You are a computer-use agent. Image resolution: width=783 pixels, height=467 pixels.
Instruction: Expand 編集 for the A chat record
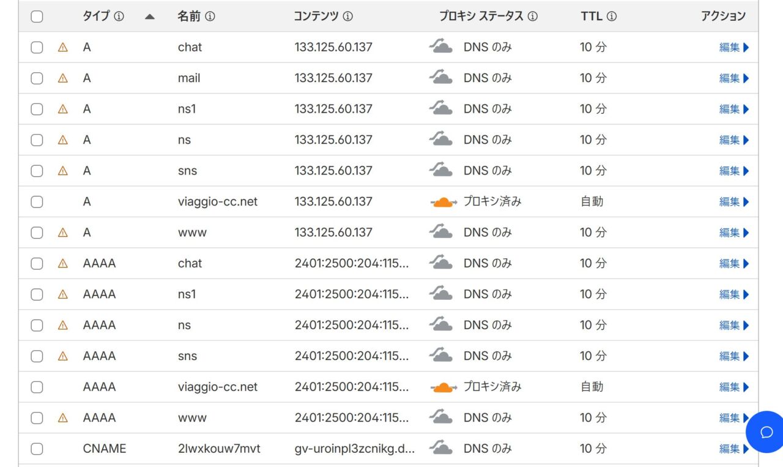point(733,47)
